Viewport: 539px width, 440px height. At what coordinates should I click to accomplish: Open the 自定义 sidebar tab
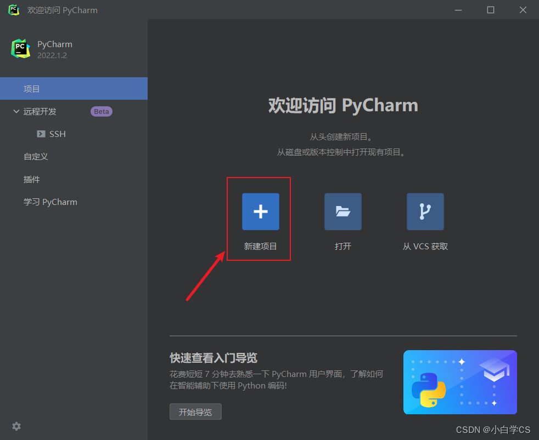coord(74,157)
